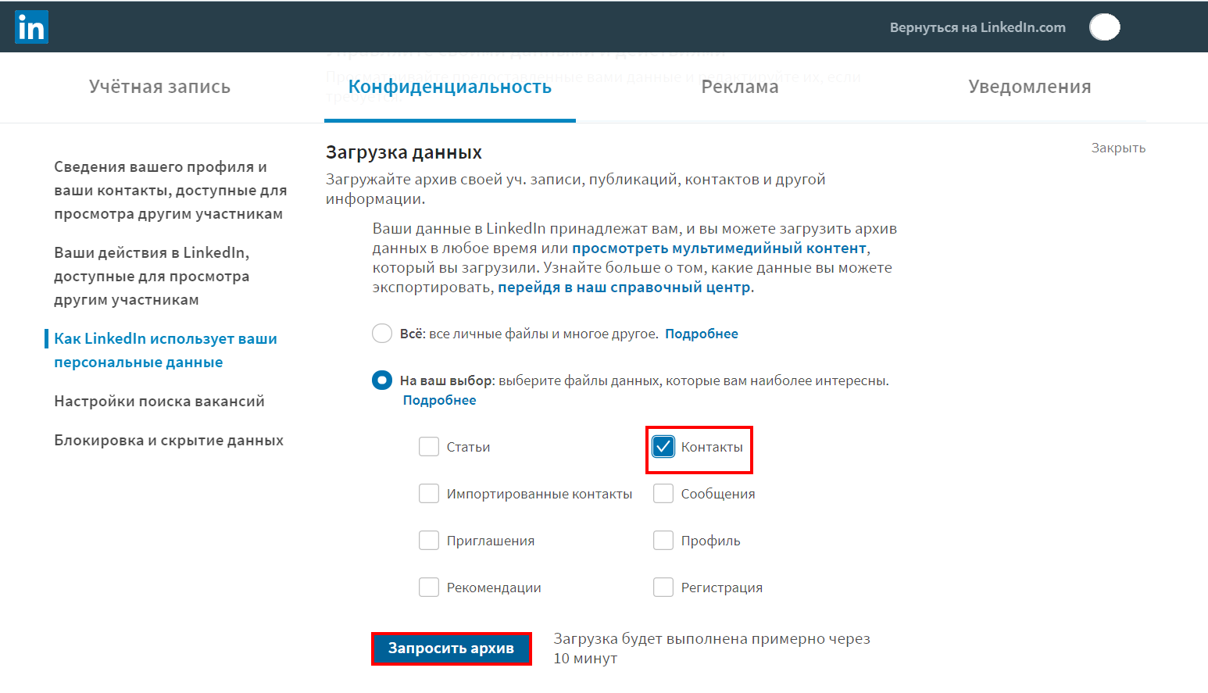Click the profile avatar circle
1208x693 pixels.
coord(1104,27)
